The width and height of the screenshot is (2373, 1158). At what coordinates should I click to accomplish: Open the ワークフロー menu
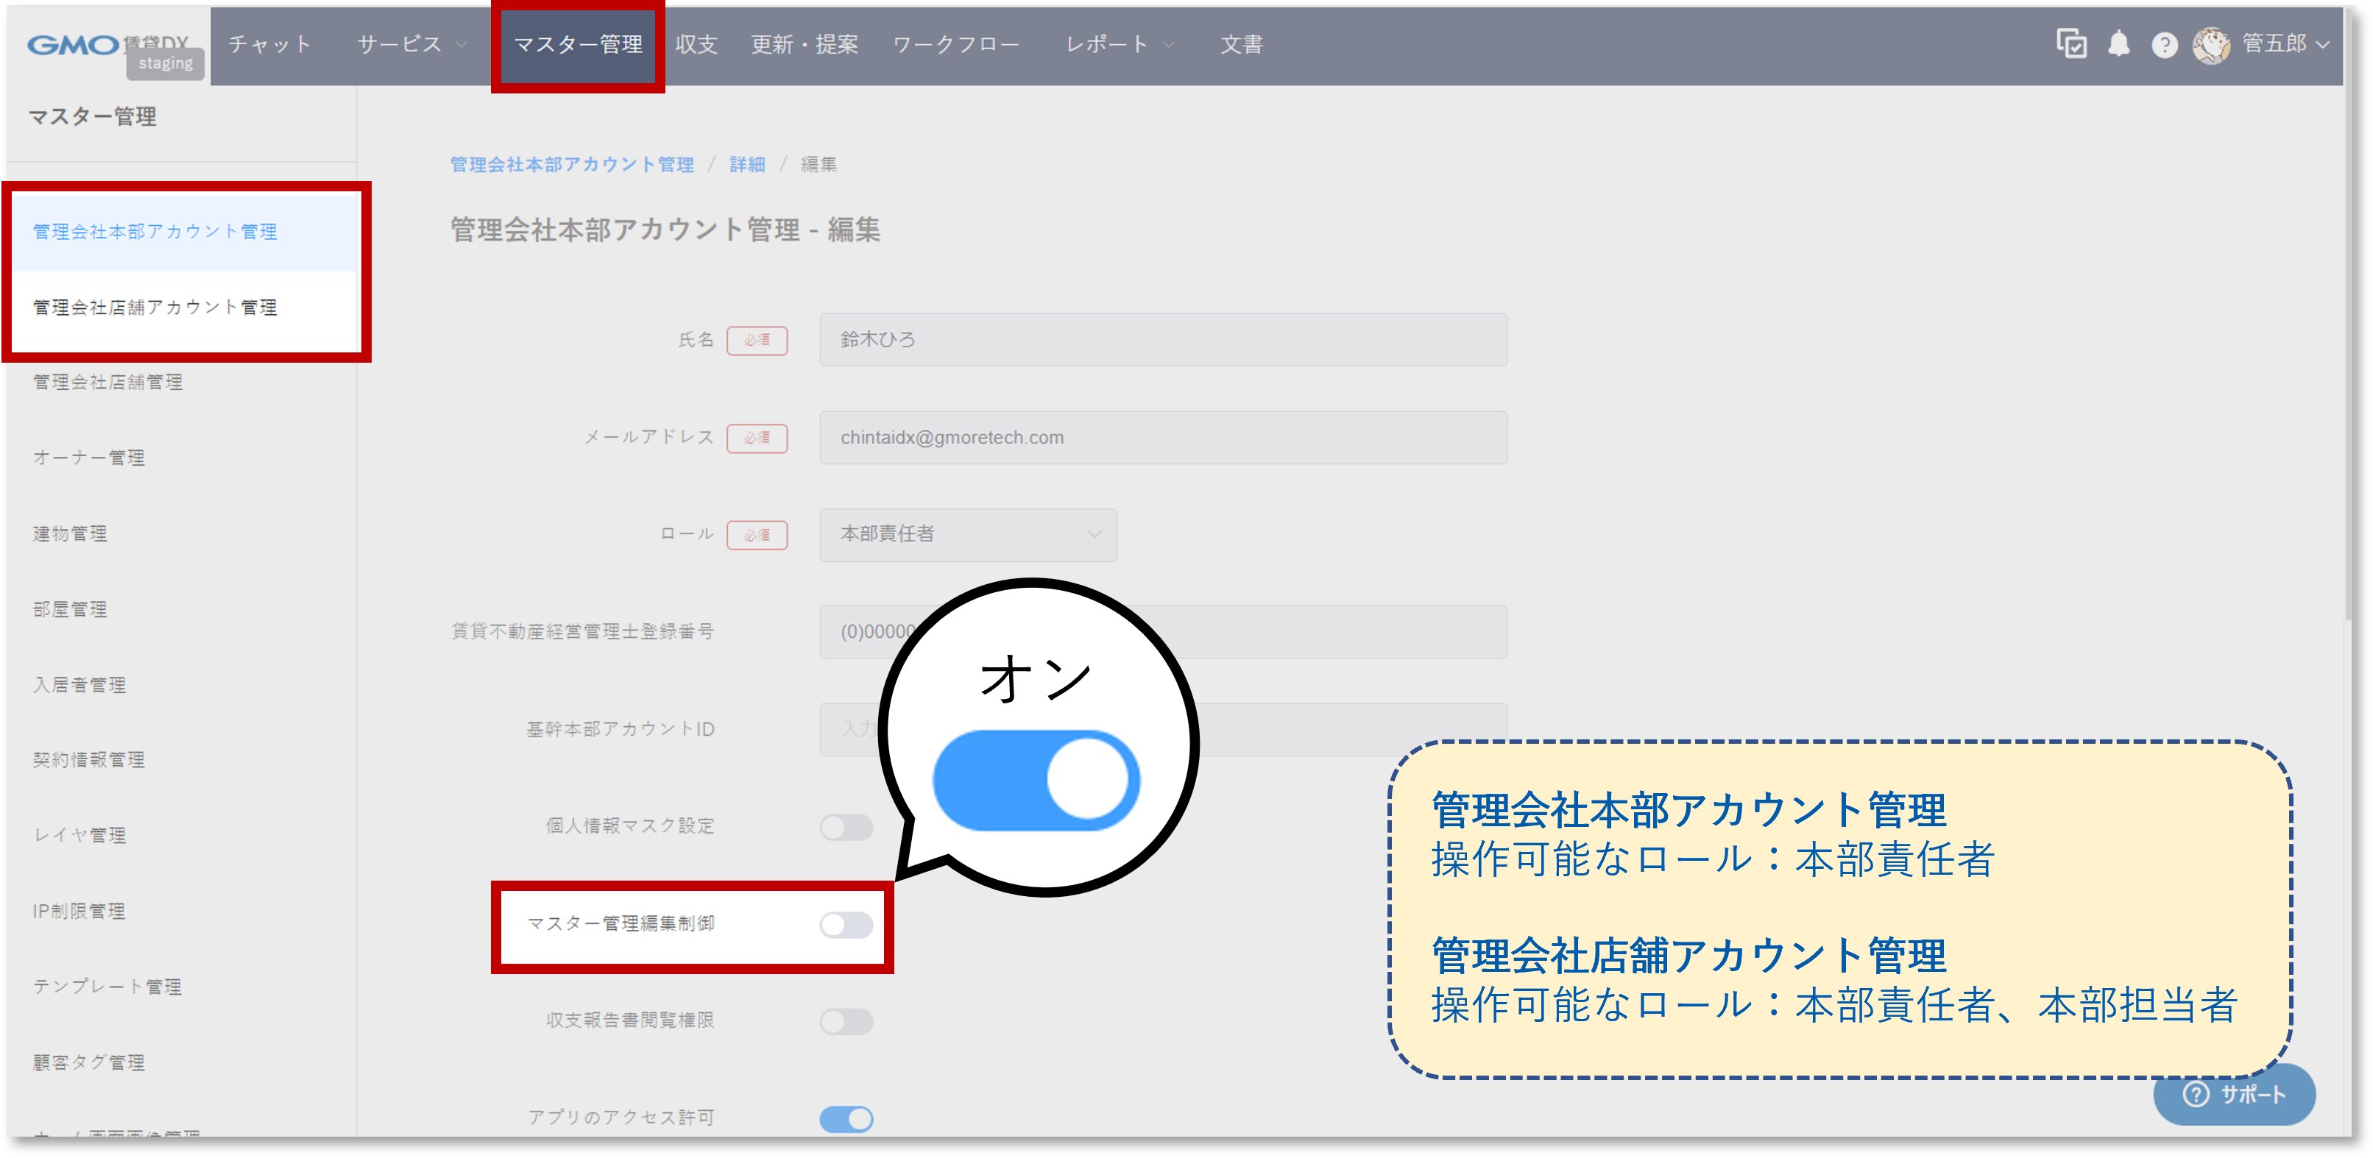pyautogui.click(x=956, y=44)
